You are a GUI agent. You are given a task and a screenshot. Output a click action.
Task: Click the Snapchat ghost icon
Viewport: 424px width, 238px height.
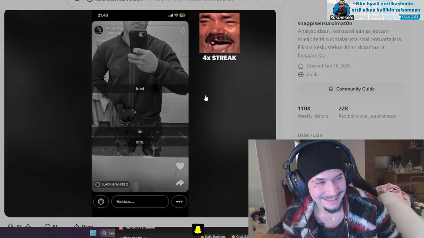point(198,229)
